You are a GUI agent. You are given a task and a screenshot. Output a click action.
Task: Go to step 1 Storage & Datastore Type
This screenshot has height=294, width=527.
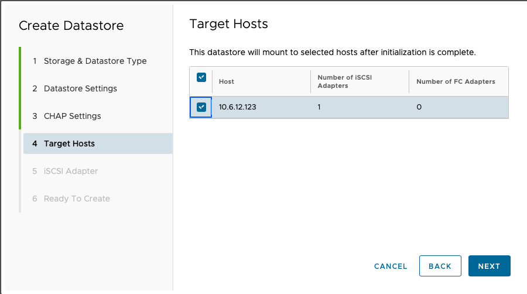tap(95, 61)
